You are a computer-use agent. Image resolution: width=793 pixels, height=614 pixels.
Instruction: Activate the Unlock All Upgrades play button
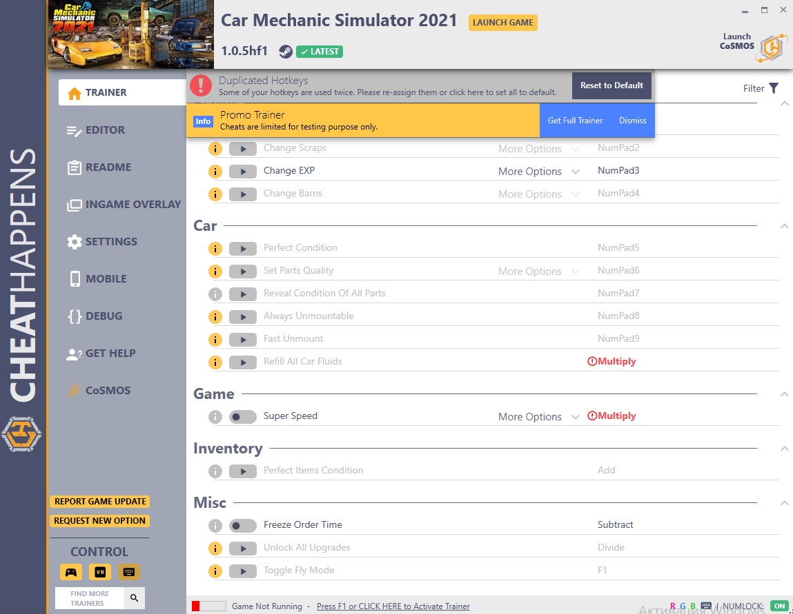(x=243, y=549)
